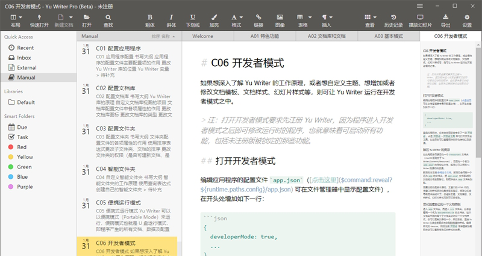482x266 pixels.
Task: Open document C05 便携运行模式
Action: [x=128, y=215]
